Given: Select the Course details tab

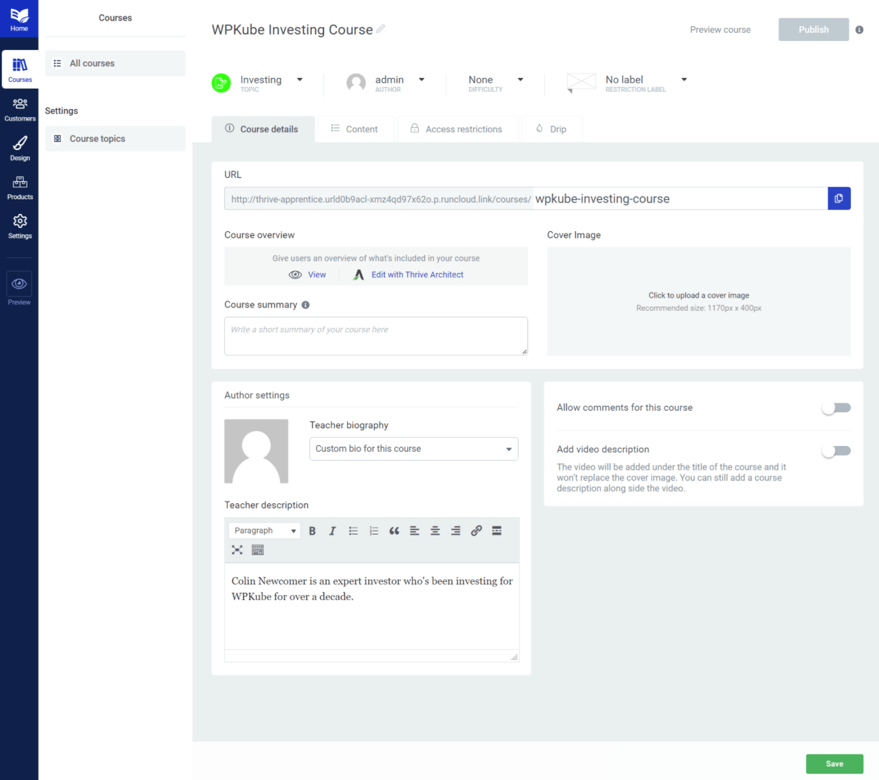Looking at the screenshot, I should 263,129.
